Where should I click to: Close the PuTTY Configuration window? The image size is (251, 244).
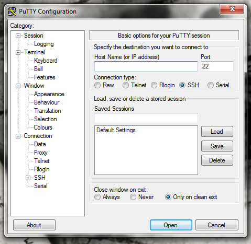coord(232,9)
